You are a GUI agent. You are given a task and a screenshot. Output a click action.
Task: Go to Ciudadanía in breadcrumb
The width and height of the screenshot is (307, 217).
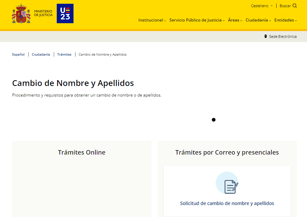pyautogui.click(x=41, y=55)
